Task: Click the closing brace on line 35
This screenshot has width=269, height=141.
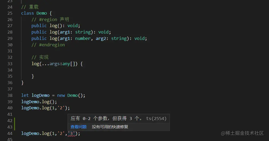Action: pos(33,76)
